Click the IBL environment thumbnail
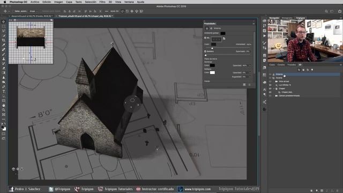Image resolution: width=343 pixels, height=193 pixels. tap(217, 39)
